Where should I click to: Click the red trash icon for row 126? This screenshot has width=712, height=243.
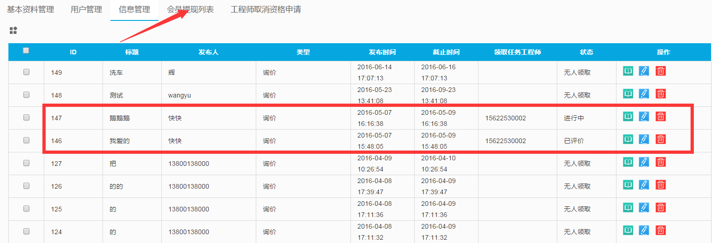(660, 184)
